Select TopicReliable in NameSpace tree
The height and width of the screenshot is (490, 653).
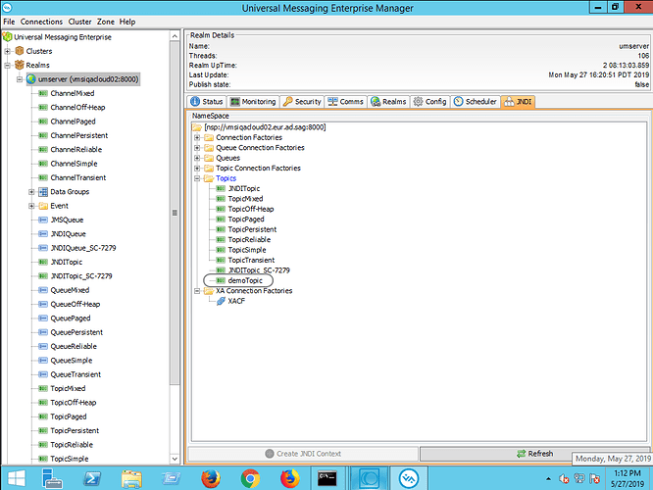pos(249,240)
